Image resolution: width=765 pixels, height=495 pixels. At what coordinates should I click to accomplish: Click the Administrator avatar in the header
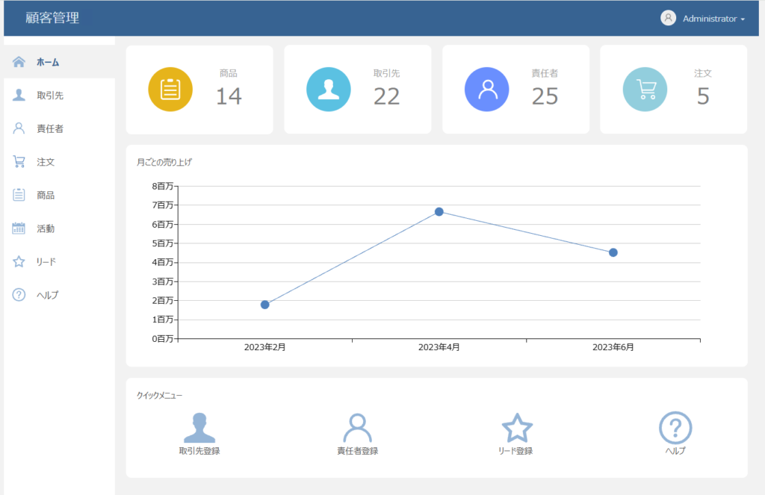coord(668,18)
